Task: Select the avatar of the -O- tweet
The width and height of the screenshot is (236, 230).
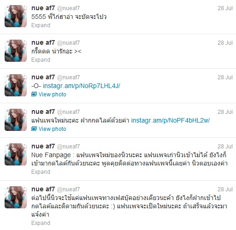Action: tap(16, 85)
